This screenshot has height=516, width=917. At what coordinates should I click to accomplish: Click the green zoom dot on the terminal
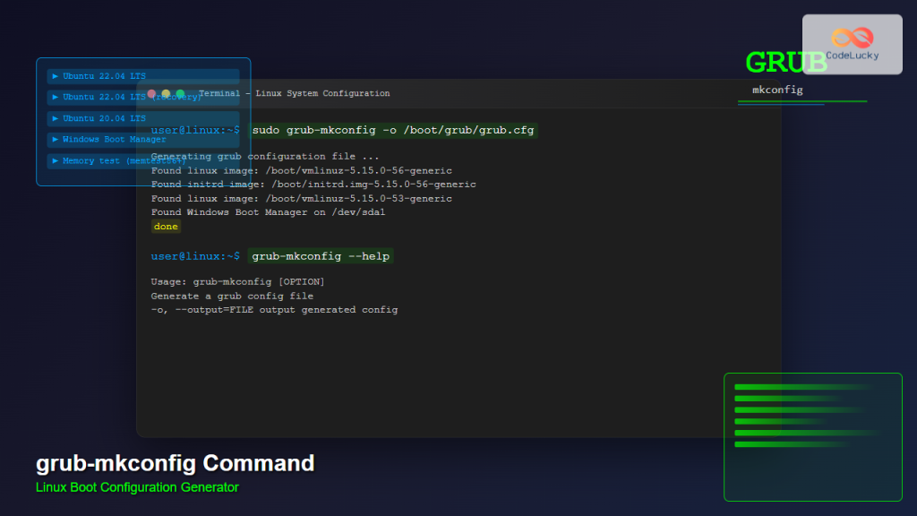click(180, 92)
